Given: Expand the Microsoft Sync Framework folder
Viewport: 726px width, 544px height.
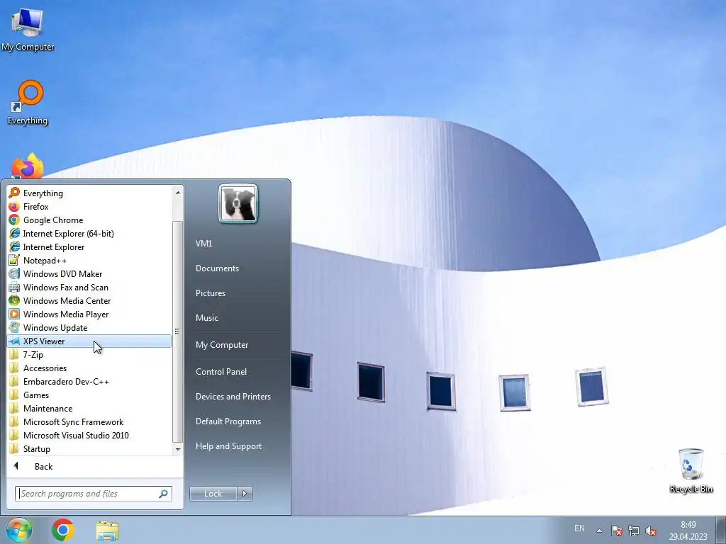Looking at the screenshot, I should coord(89,421).
